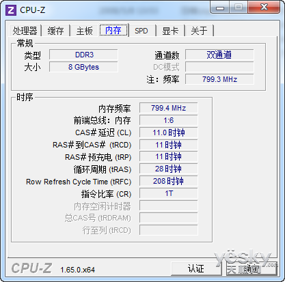Click the 通道数 label

(x=167, y=55)
